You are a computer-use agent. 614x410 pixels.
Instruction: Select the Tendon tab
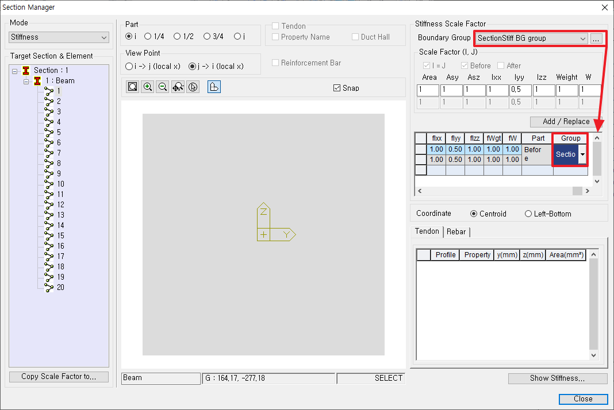pos(427,231)
